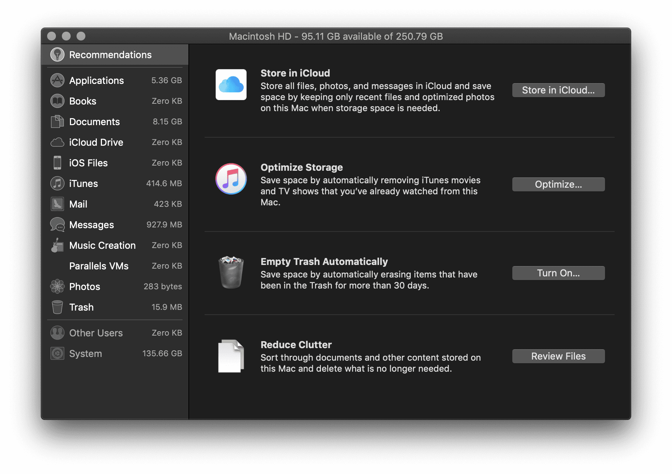Select Parallels VMs in the sidebar list
672x474 pixels.
click(99, 266)
